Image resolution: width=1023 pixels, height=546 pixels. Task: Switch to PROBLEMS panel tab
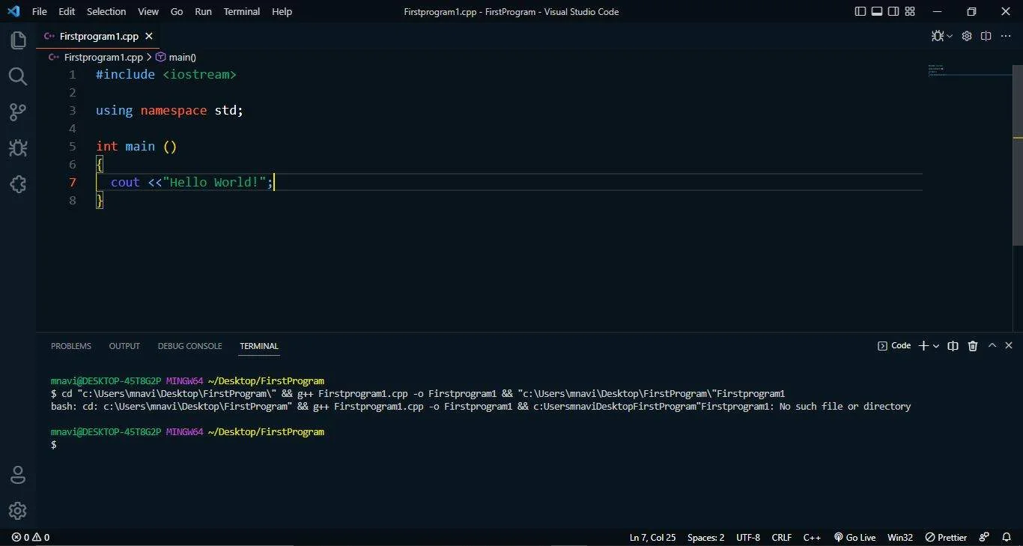pos(71,346)
